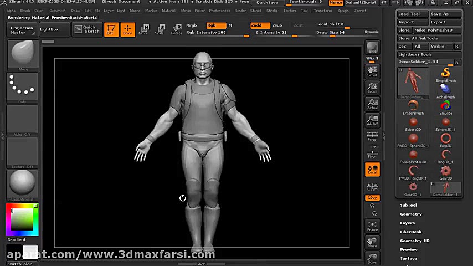Open the FiberMesh section

pyautogui.click(x=411, y=232)
